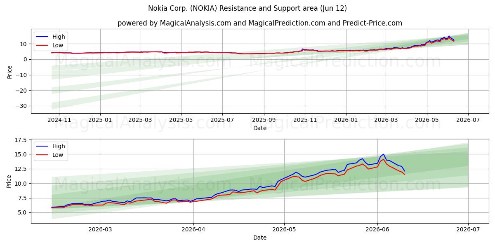Screen dimensions: 495x247
Task: Click the '2026-01' x-axis label in upper chart
Action: point(346,120)
